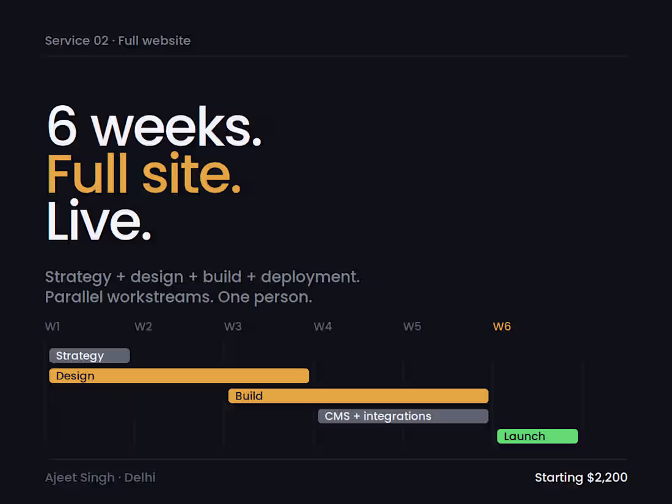Click the highlighted W6 week label
This screenshot has width=672, height=504.
click(502, 327)
